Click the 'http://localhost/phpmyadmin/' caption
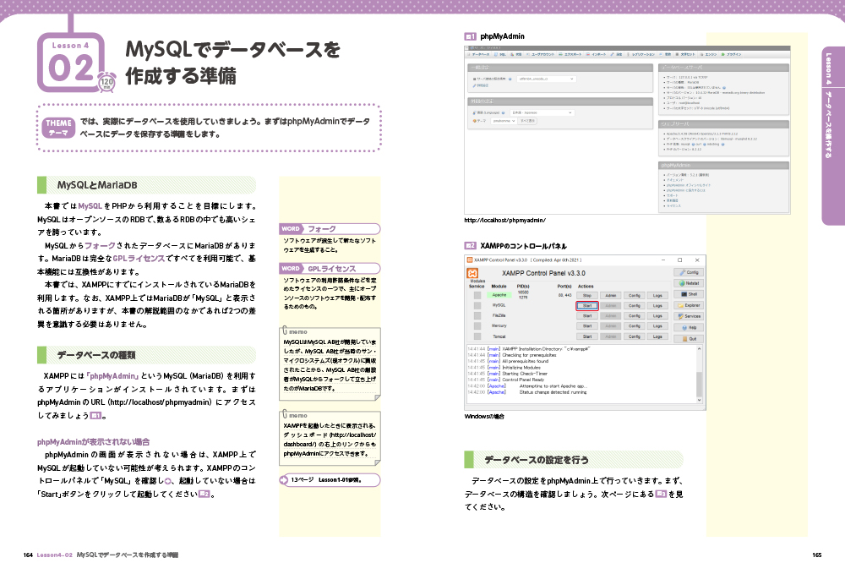Screen dimensions: 845x574 505,220
